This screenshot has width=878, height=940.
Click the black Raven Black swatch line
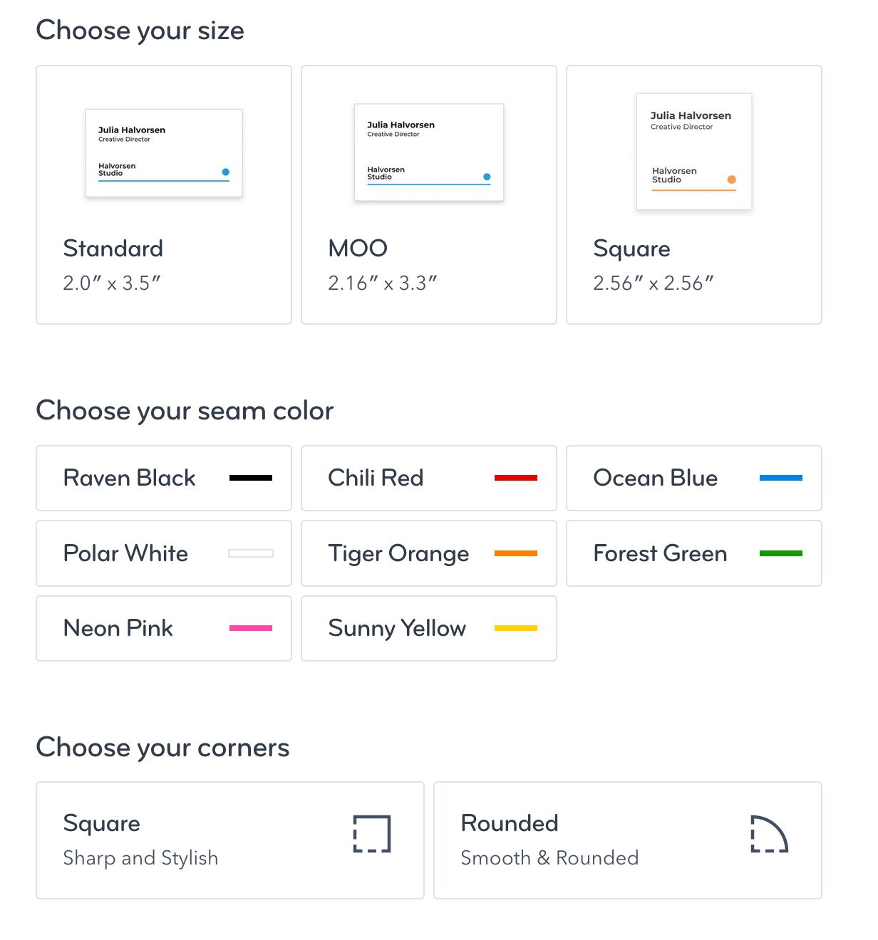(251, 478)
